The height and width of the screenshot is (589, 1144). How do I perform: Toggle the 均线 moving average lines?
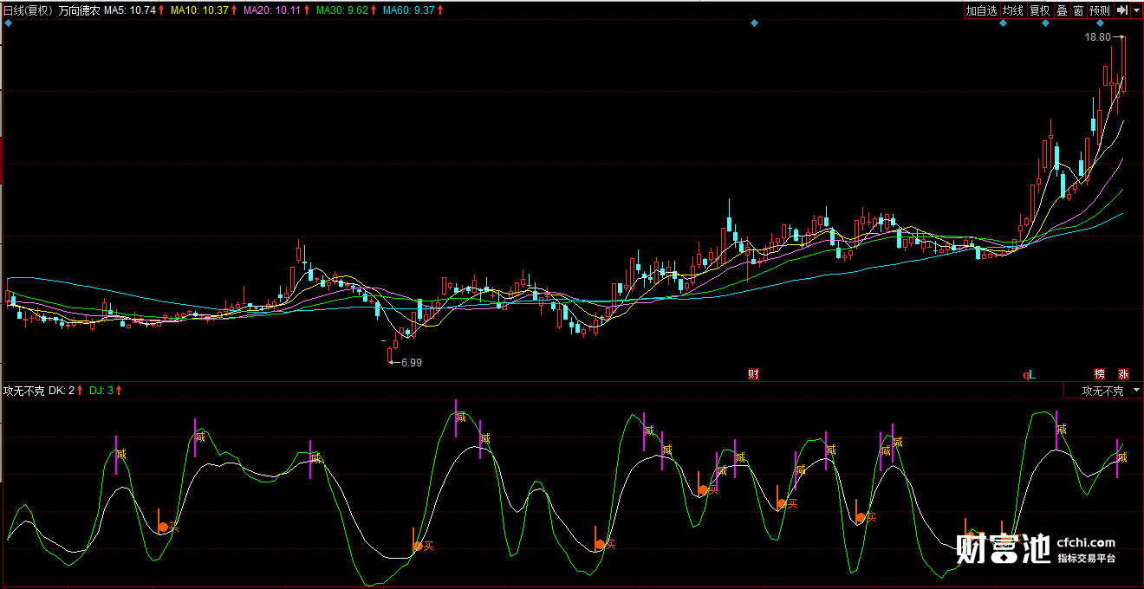click(1012, 10)
